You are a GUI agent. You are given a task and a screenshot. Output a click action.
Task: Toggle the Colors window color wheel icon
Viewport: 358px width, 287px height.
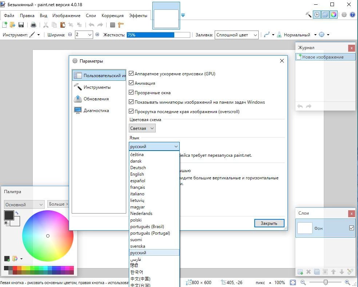click(x=334, y=15)
